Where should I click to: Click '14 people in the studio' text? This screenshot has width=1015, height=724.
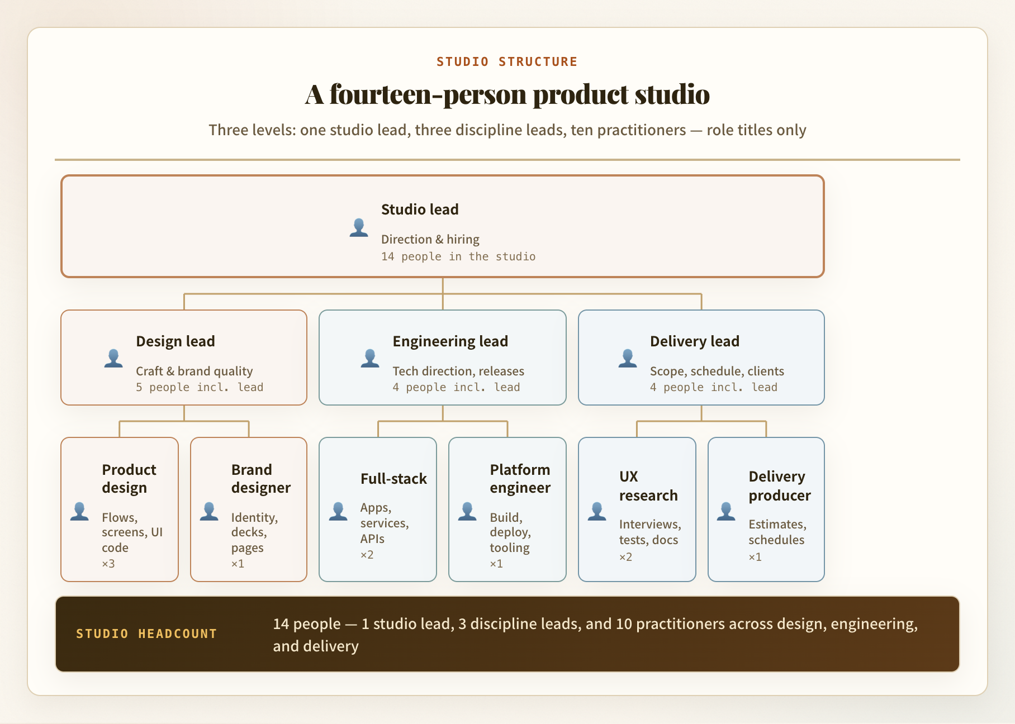tap(458, 256)
